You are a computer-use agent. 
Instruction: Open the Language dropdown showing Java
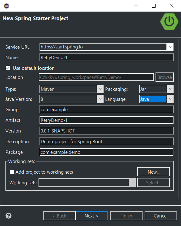(156, 99)
